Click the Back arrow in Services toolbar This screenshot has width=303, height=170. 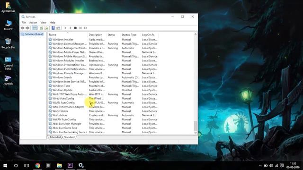point(22,28)
